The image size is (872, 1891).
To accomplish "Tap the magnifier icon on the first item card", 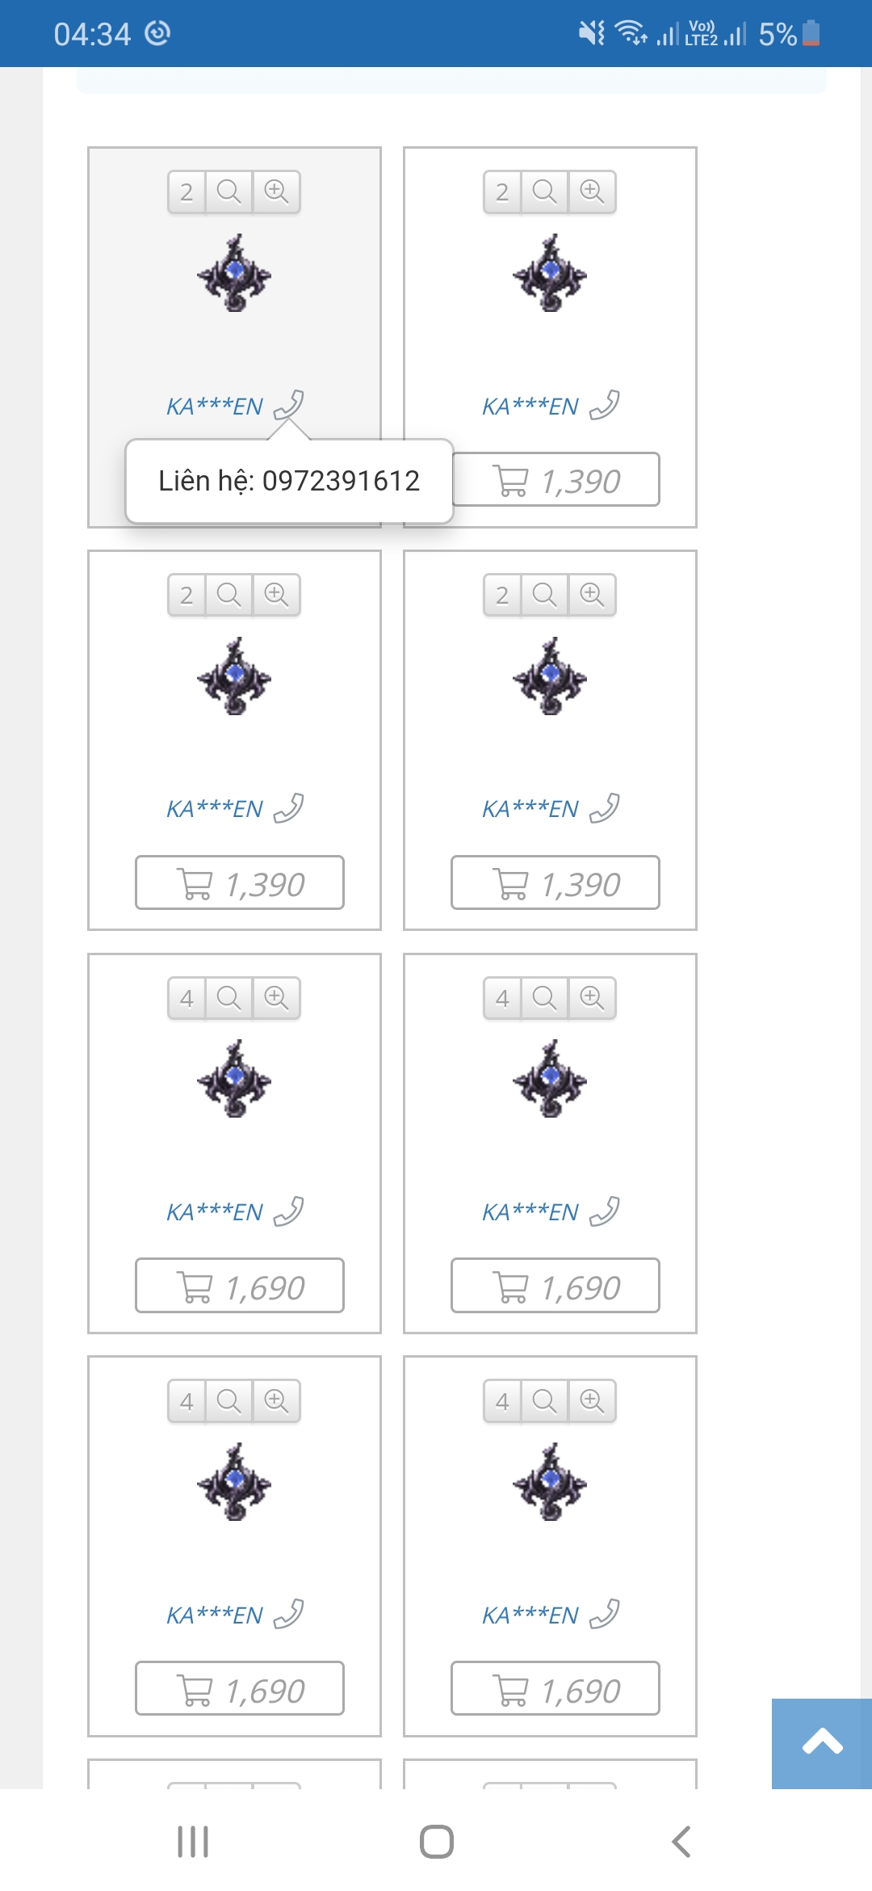I will pos(229,192).
